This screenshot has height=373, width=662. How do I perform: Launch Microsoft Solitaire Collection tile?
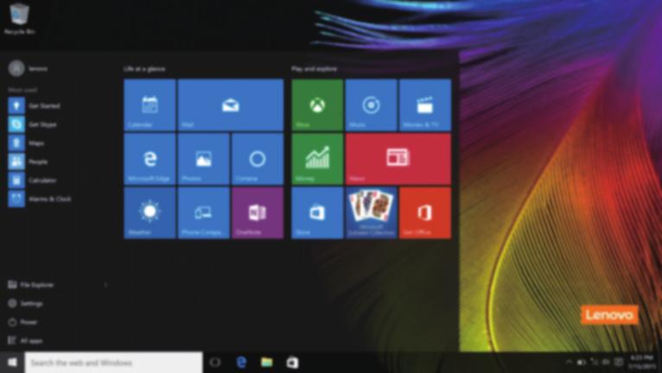click(x=371, y=213)
